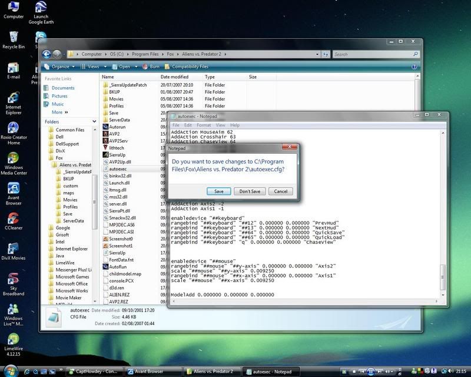The image size is (471, 377).
Task: Open Pictures favorite link
Action: tap(59, 96)
